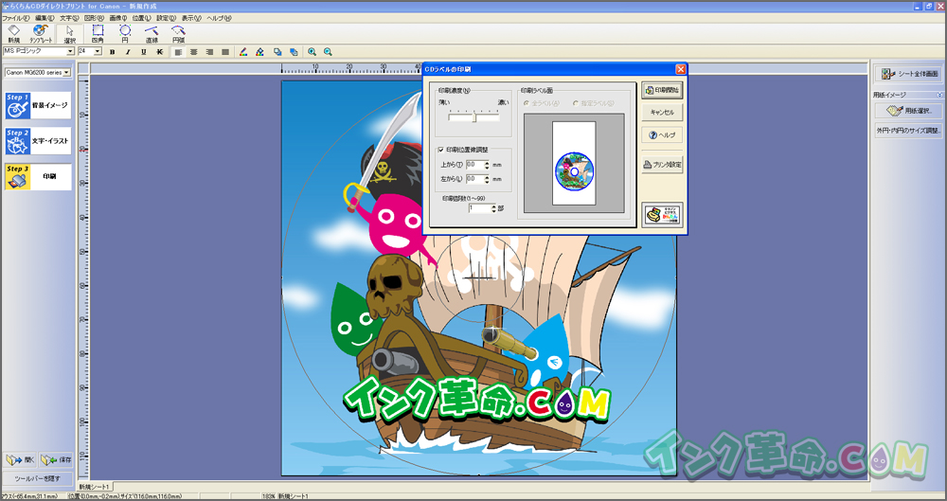Toggle bold text formatting
The image size is (947, 501).
click(113, 52)
